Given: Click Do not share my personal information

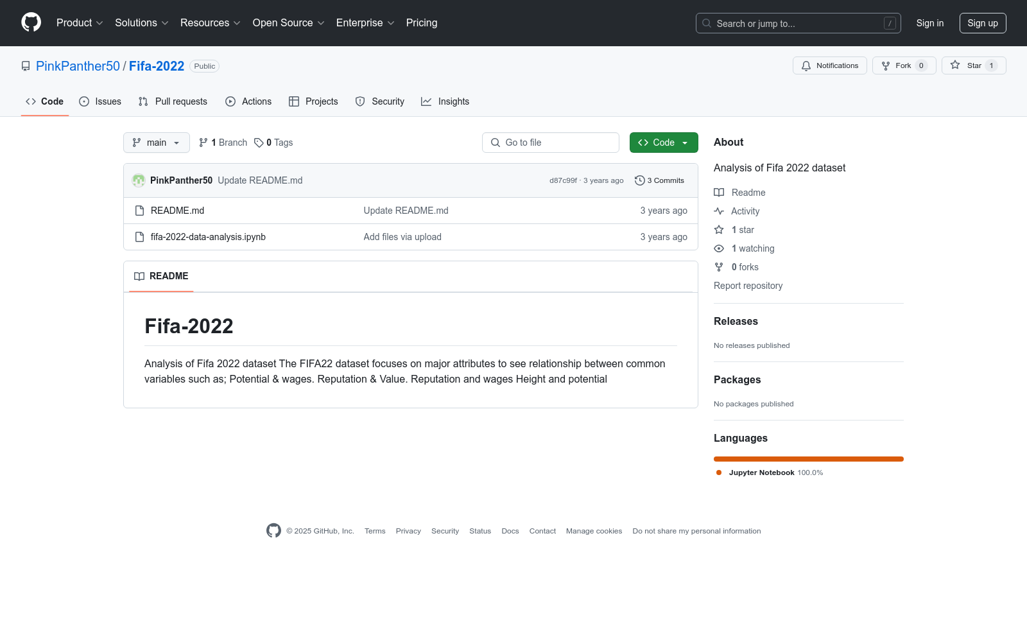Looking at the screenshot, I should pyautogui.click(x=696, y=531).
